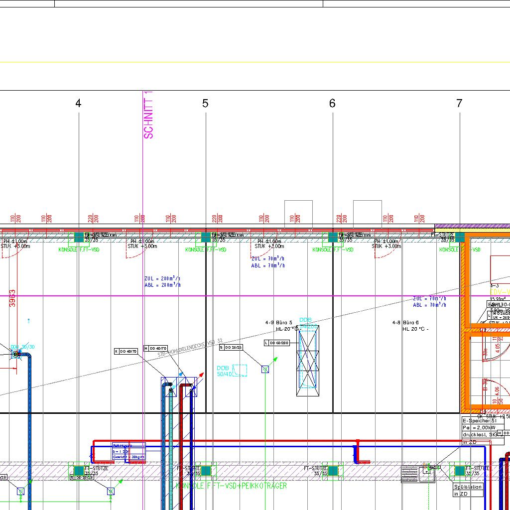This screenshot has width=510, height=510.
Task: Click the red diagonal flow arrow
Action: (x=200, y=375)
